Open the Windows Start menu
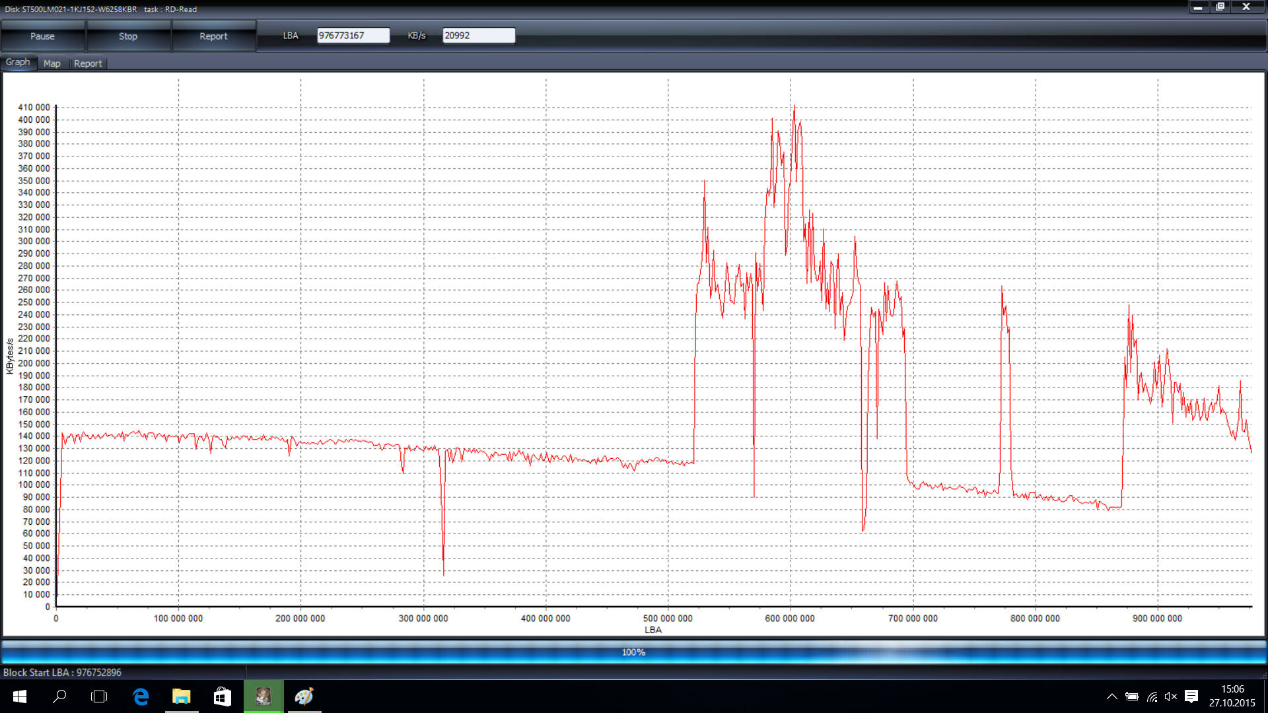Viewport: 1268px width, 713px height. [19, 696]
